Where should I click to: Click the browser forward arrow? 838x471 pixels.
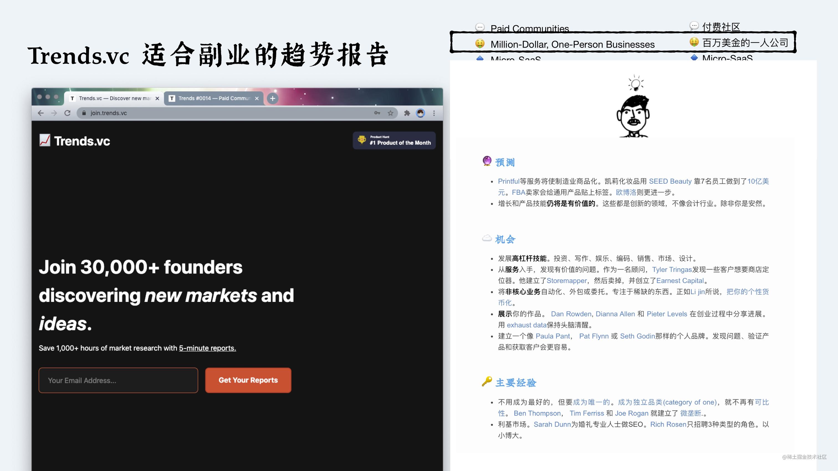54,113
